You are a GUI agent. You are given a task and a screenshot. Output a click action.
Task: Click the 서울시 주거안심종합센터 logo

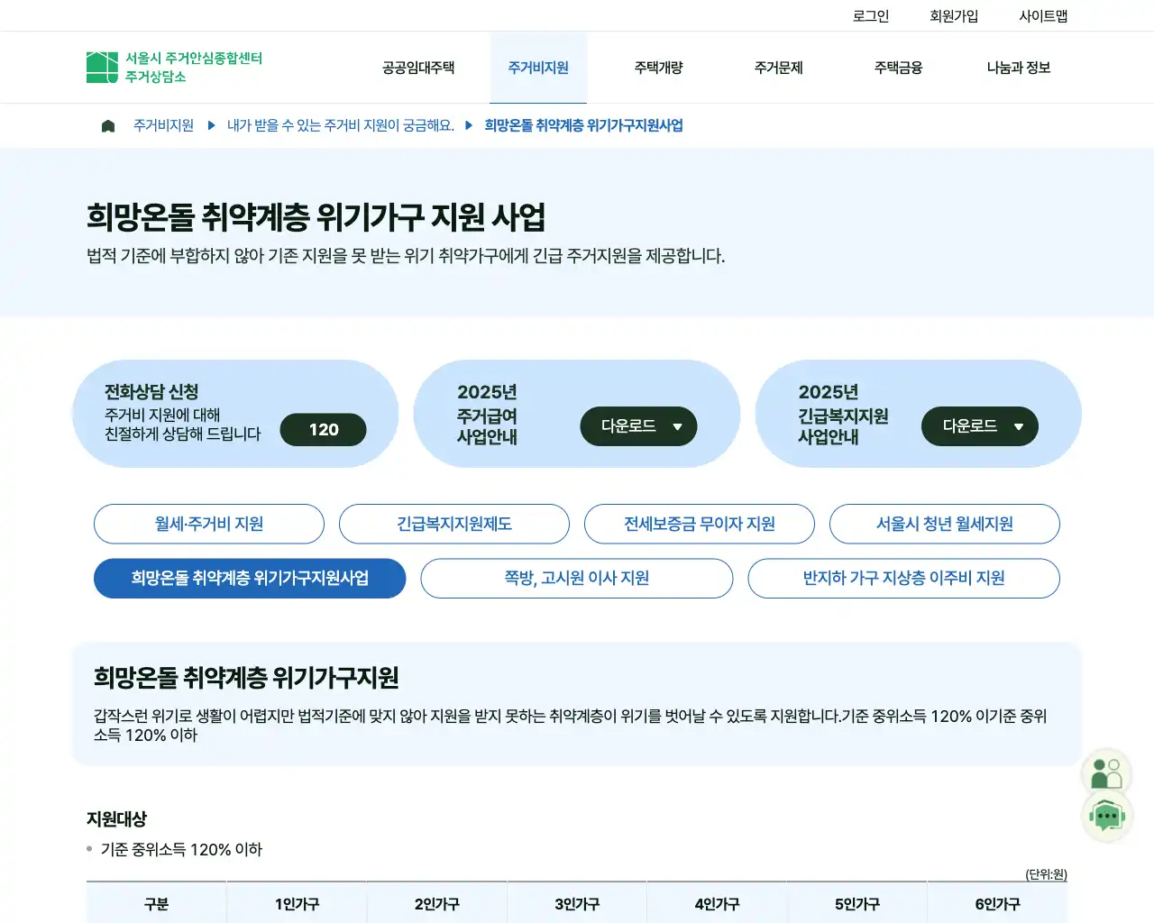pos(171,67)
